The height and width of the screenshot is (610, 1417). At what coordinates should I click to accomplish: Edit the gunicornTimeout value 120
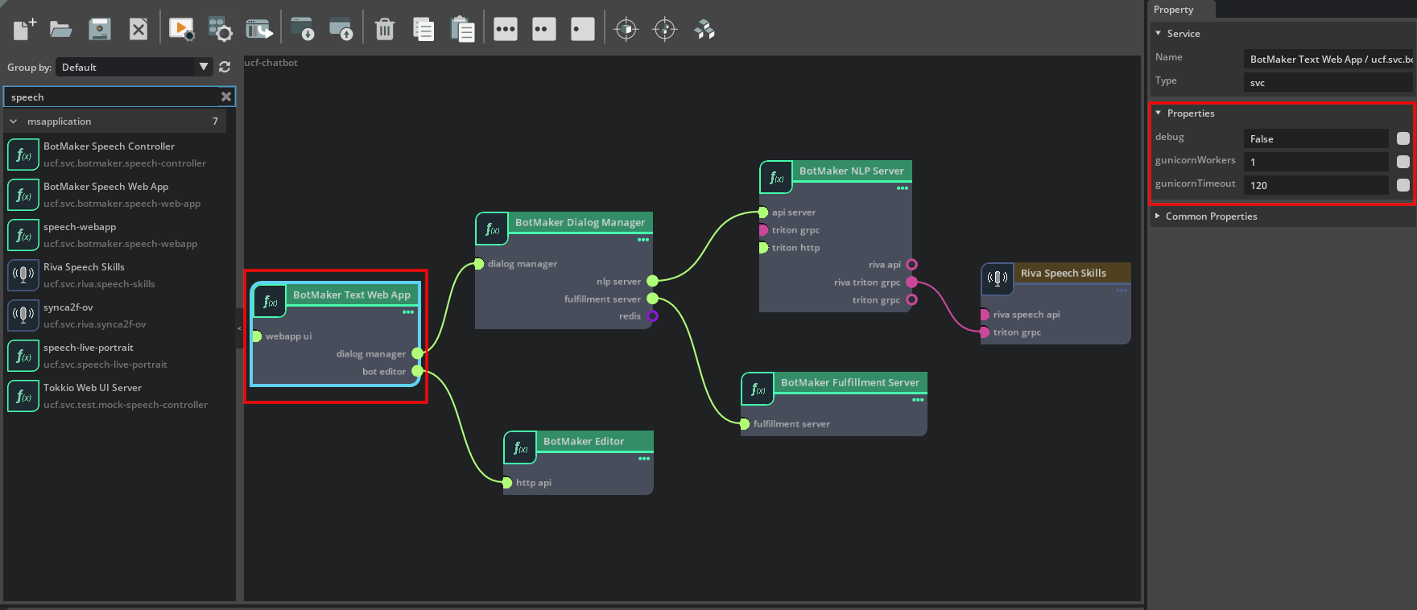tap(1316, 185)
